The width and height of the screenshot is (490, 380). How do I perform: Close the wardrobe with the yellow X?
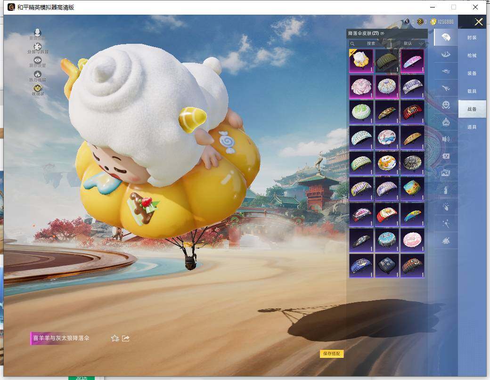coord(479,22)
